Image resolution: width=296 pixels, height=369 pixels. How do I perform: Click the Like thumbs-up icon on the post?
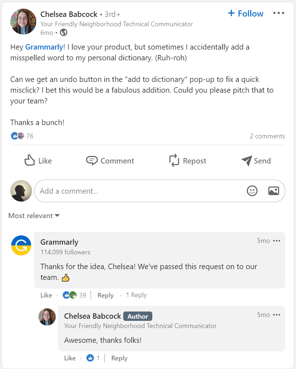29,161
